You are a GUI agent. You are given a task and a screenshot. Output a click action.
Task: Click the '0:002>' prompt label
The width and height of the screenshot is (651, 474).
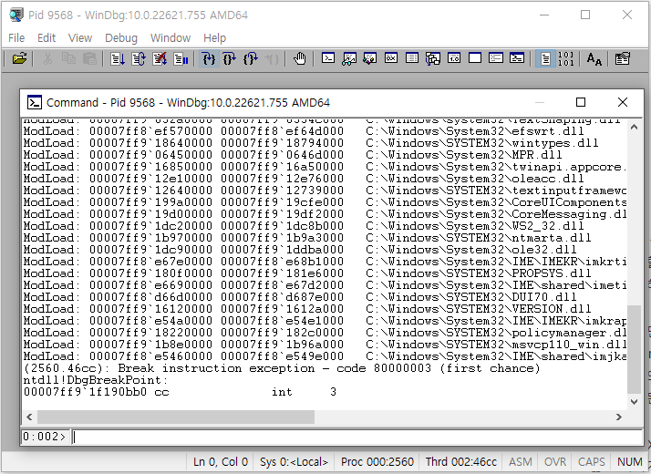pyautogui.click(x=45, y=437)
